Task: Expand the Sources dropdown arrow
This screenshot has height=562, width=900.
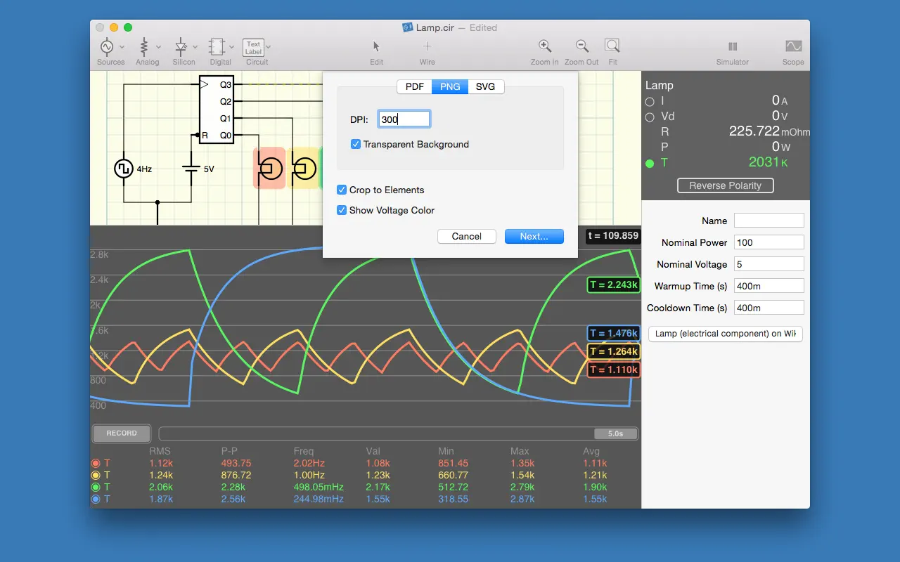Action: [122, 47]
